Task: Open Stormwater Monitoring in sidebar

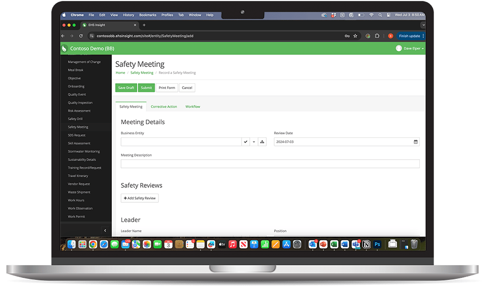Action: [x=84, y=151]
